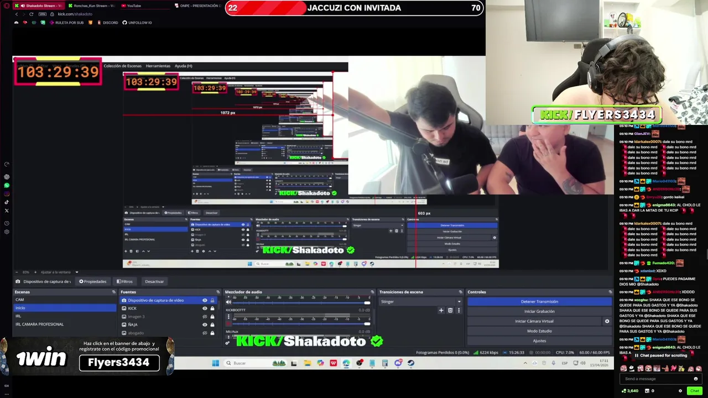This screenshot has width=708, height=398.
Task: Click Modo Estudio button
Action: point(539,331)
